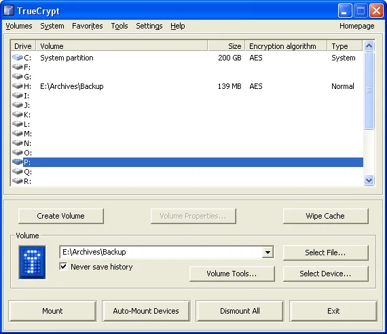Screen dimensions: 387x334
Task: Open the Favorites menu
Action: [88, 26]
